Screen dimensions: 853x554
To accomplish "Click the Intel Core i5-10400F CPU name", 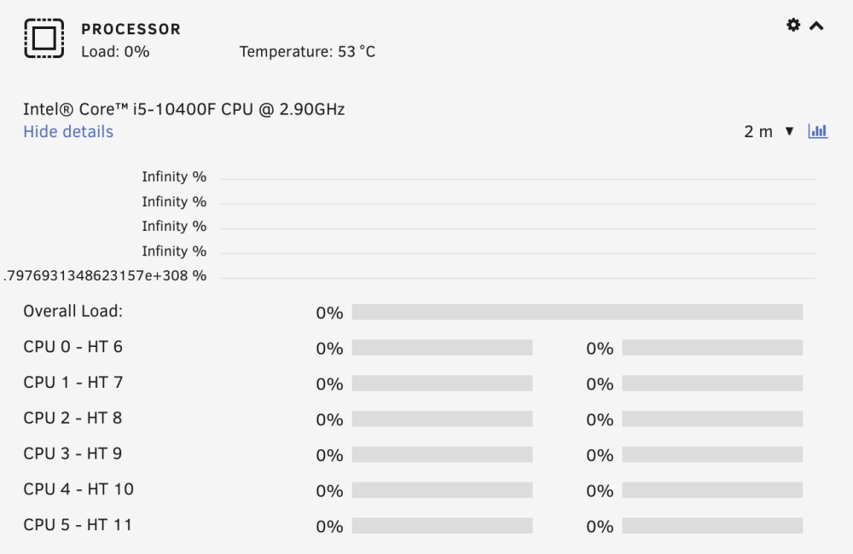I will click(184, 109).
